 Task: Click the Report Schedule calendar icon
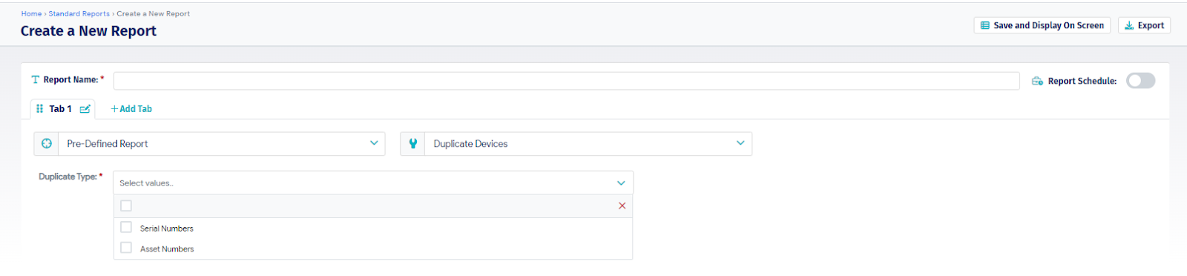pyautogui.click(x=1037, y=81)
